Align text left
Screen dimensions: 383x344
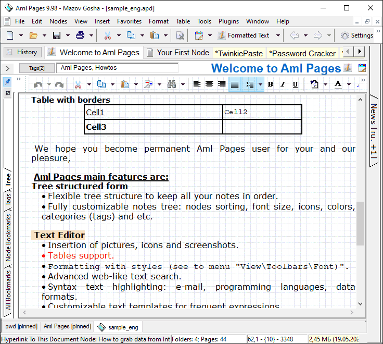[197, 84]
